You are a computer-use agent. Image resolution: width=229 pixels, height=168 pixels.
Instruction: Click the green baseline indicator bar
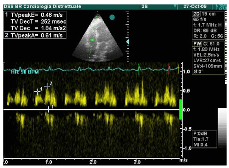click(180, 110)
